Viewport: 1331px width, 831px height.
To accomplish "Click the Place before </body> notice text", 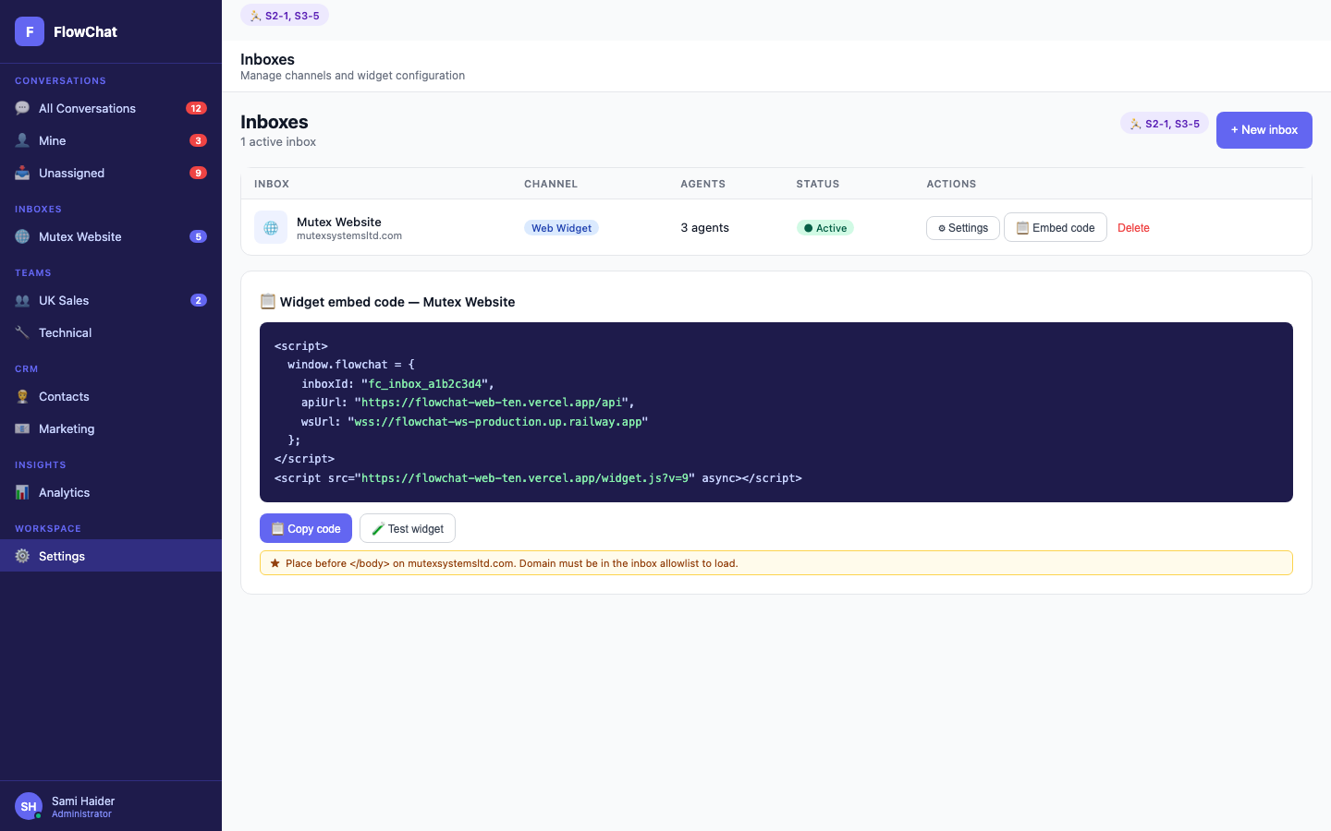I will coord(511,563).
